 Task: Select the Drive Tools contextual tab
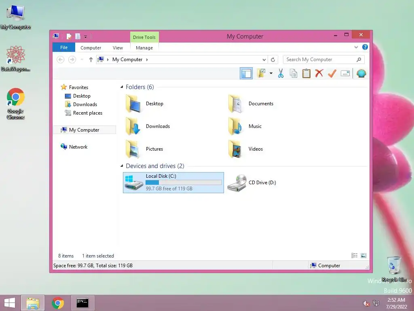pyautogui.click(x=144, y=37)
